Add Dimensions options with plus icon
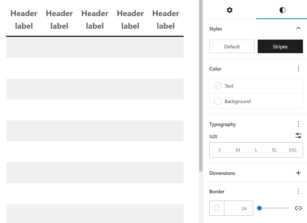 (298, 173)
